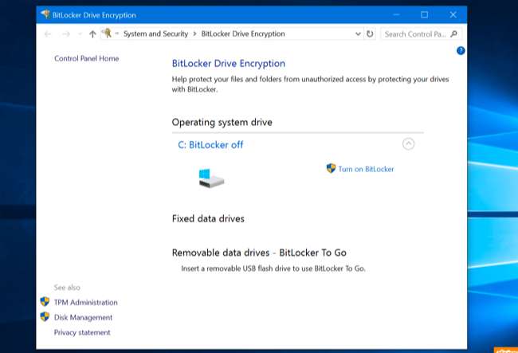Select the System and Security breadcrumb

point(155,34)
